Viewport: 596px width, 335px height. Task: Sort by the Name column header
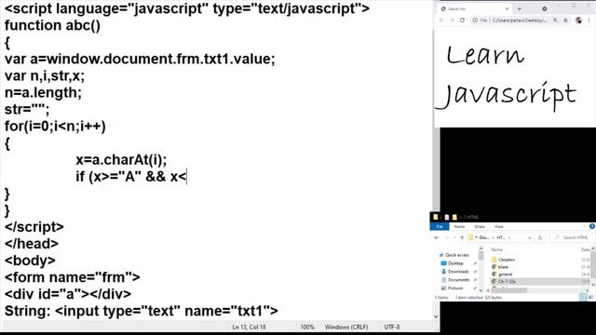496,249
